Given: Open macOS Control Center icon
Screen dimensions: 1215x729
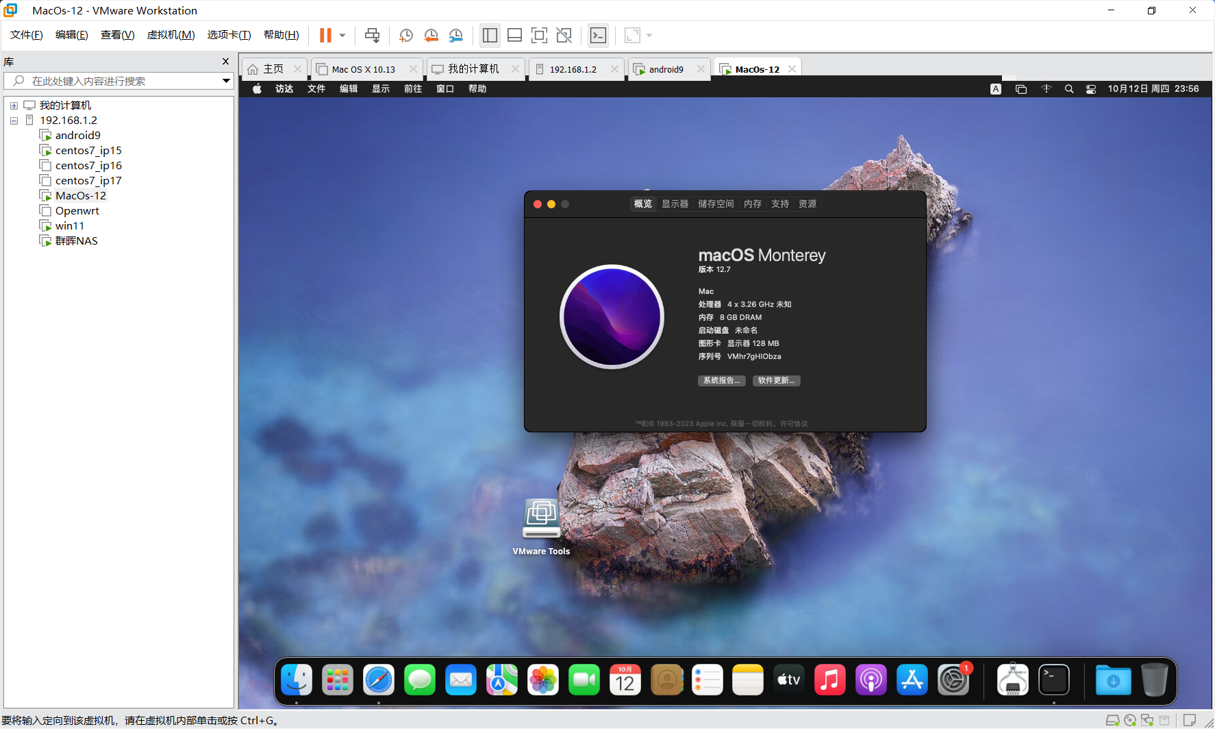Looking at the screenshot, I should tap(1091, 89).
